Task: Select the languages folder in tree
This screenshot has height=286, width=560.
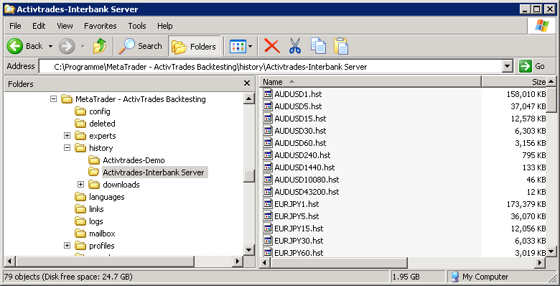Action: click(100, 197)
